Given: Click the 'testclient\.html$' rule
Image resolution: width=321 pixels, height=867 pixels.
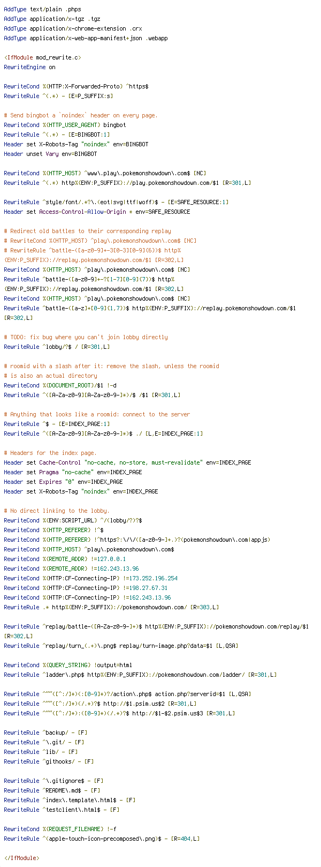Looking at the screenshot, I should pos(62,810).
